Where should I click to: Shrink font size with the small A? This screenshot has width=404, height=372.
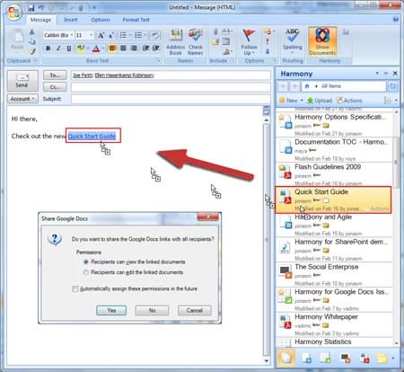(x=111, y=35)
